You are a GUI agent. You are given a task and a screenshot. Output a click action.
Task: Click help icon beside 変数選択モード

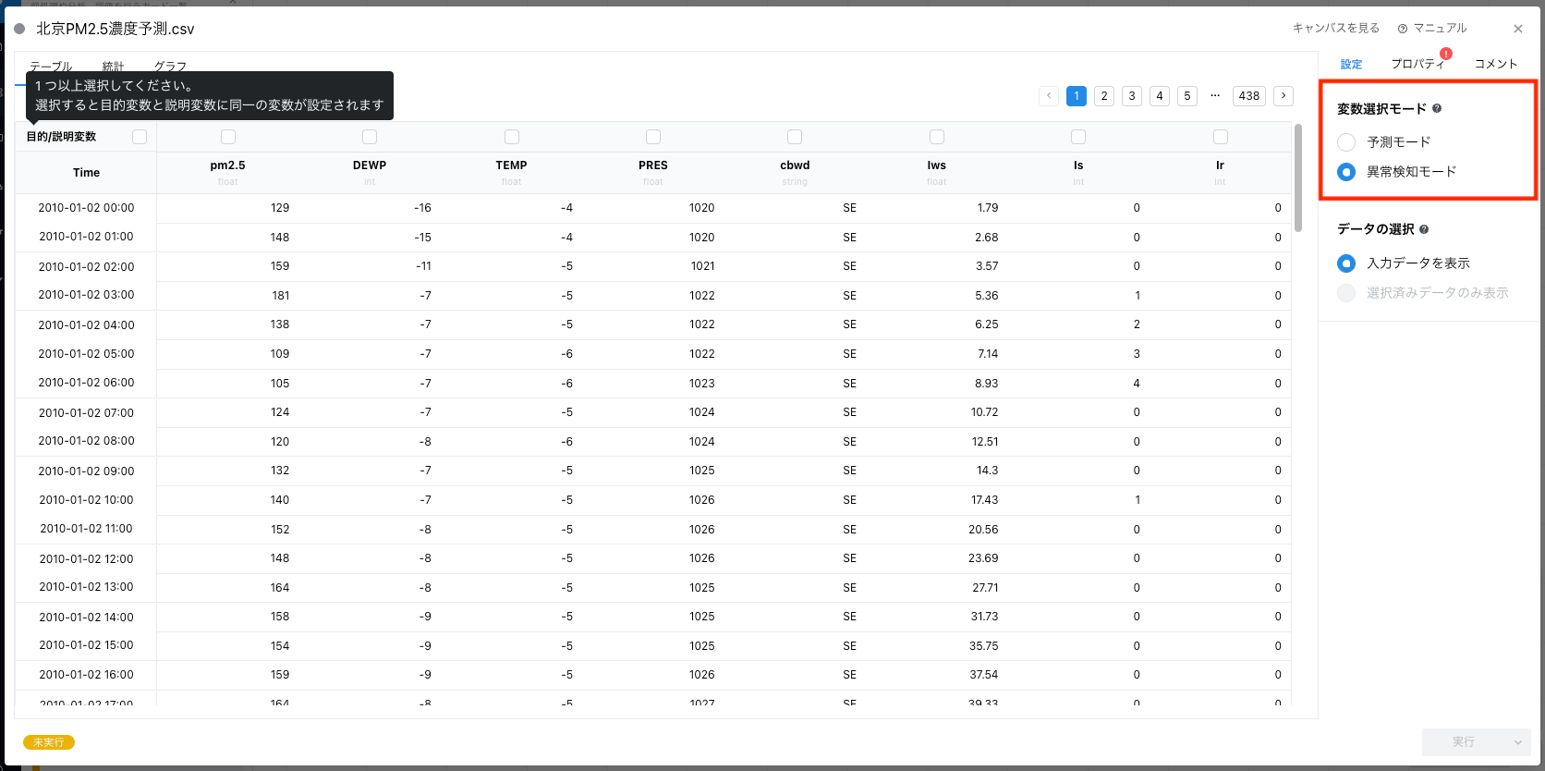pos(1437,109)
